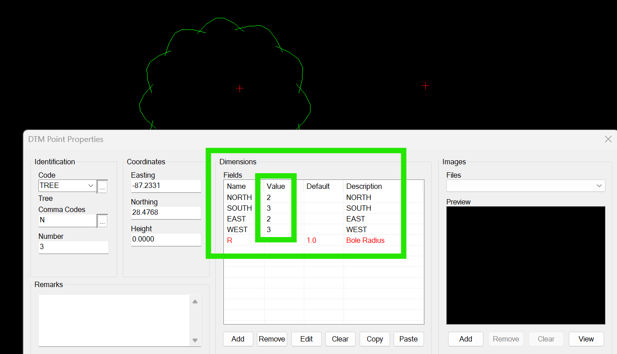Viewport: 617px width, 354px height.
Task: Click the Paste dimensions button
Action: [408, 339]
